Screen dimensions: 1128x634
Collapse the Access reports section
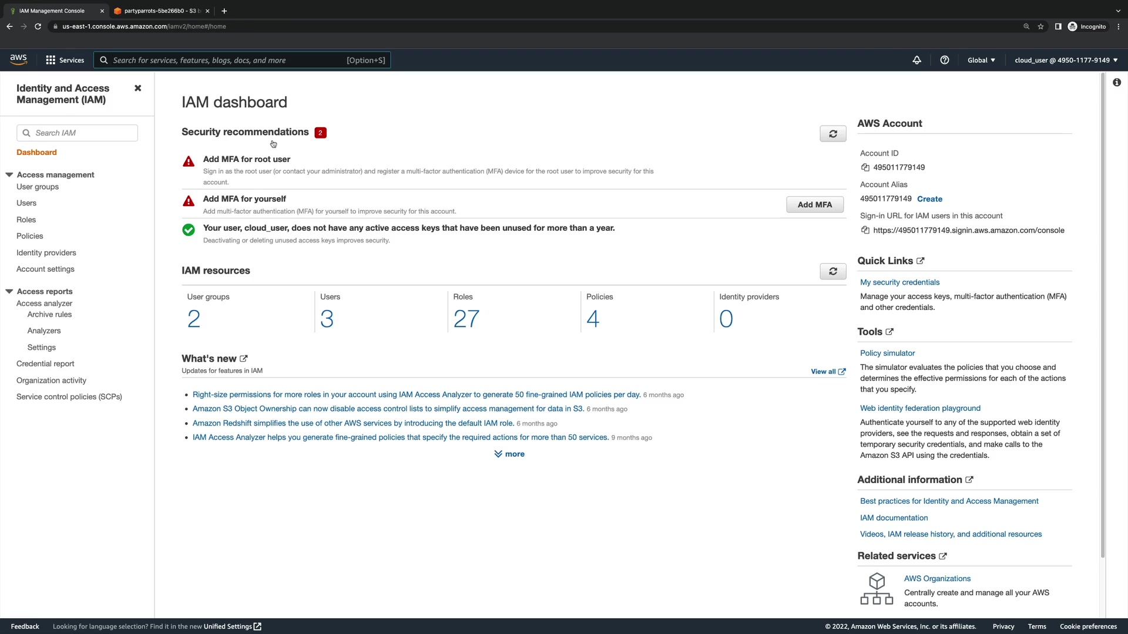[x=9, y=291]
